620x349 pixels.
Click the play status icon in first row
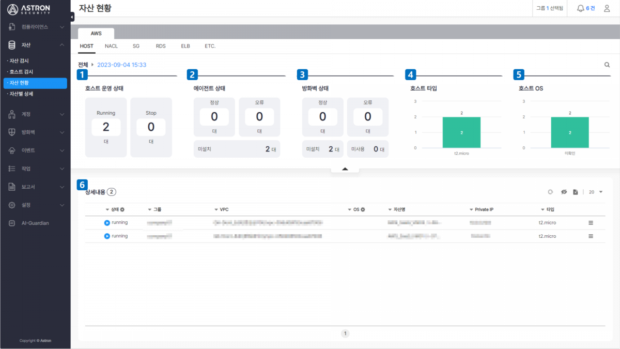pyautogui.click(x=107, y=223)
